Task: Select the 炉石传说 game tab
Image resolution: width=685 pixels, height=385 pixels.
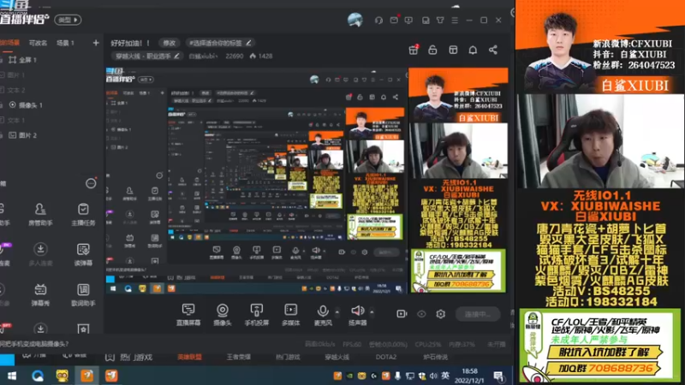Action: point(435,357)
